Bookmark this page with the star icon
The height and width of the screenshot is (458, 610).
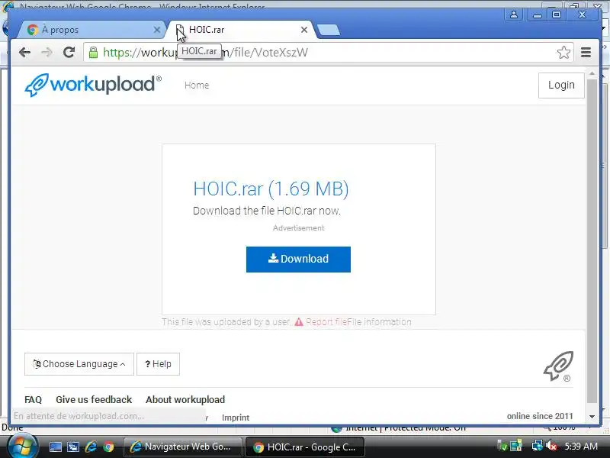[563, 52]
